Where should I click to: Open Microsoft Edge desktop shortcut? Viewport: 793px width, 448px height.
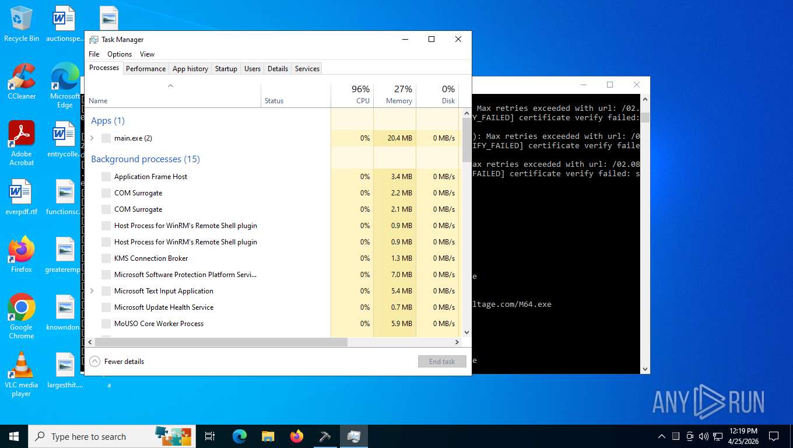tap(65, 85)
